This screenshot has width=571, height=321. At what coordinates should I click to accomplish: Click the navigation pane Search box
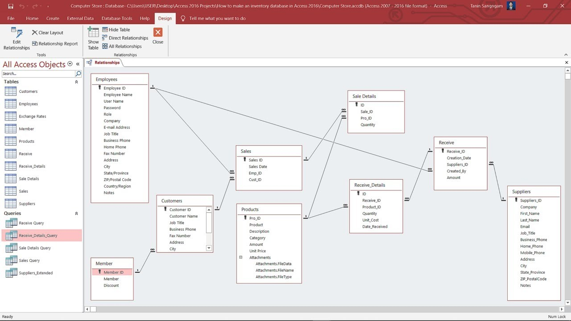38,74
